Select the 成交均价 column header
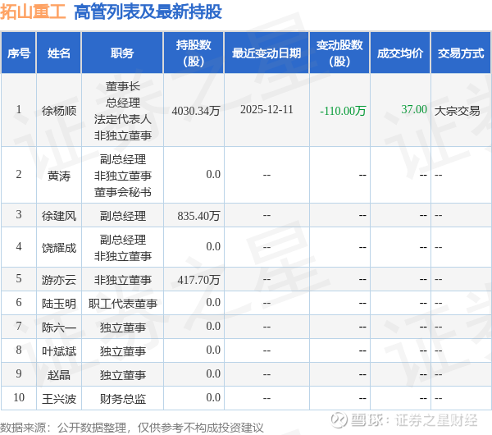Image resolution: width=492 pixels, height=435 pixels. point(400,53)
